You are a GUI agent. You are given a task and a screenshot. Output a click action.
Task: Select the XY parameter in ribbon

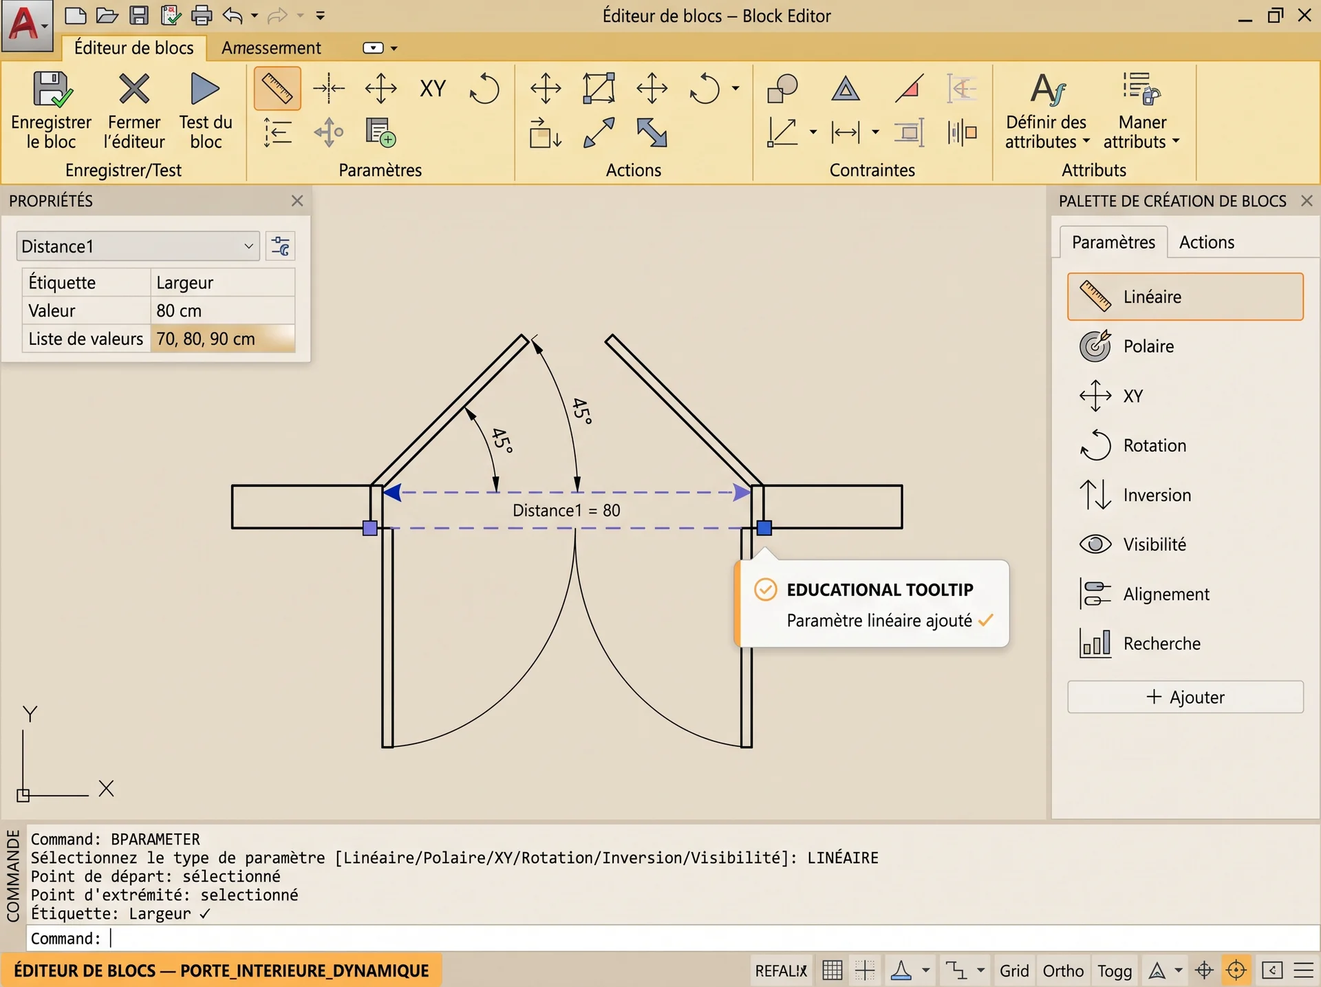[x=433, y=89]
